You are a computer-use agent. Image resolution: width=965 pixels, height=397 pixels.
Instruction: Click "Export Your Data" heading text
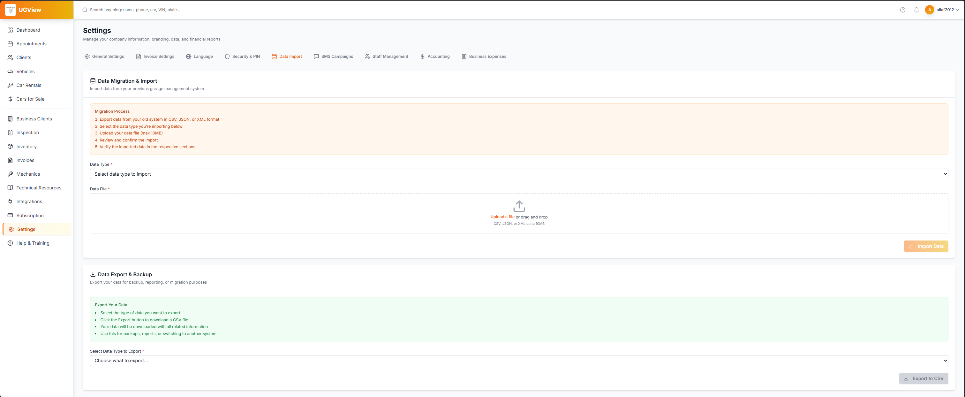point(111,305)
